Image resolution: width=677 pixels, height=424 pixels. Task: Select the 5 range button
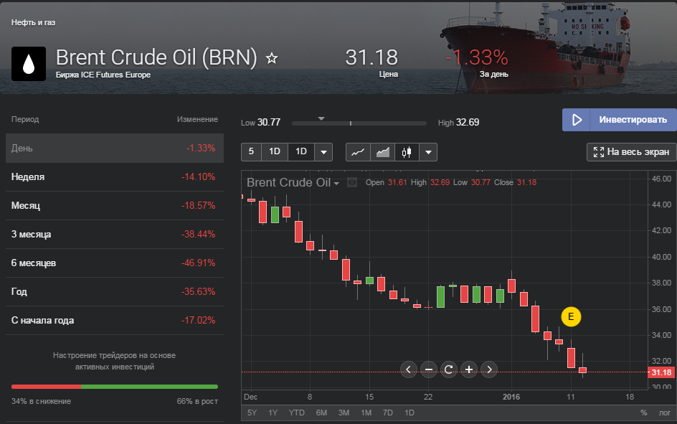(251, 152)
